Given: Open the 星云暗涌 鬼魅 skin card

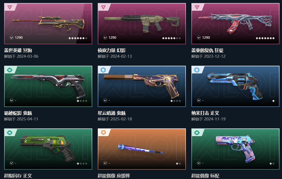Looking at the screenshot, I should coord(142,86).
